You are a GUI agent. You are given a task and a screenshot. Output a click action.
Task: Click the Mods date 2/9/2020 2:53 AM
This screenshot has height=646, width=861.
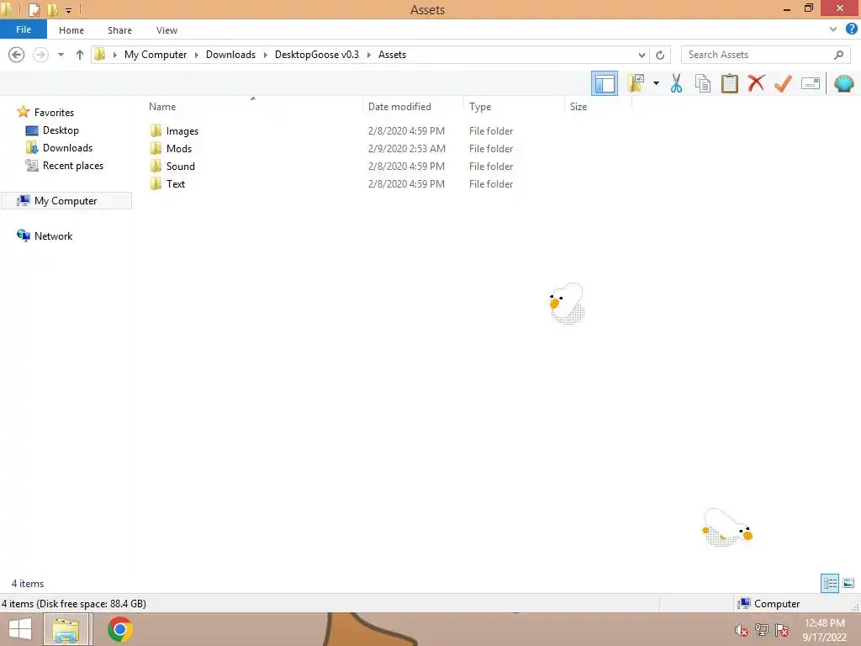[406, 148]
